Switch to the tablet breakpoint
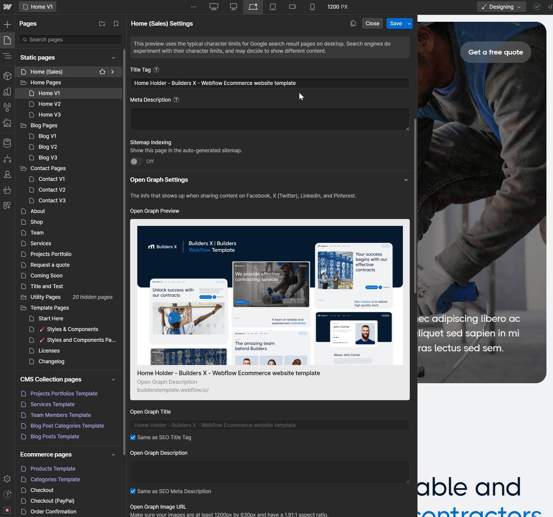The image size is (553, 517). [272, 7]
